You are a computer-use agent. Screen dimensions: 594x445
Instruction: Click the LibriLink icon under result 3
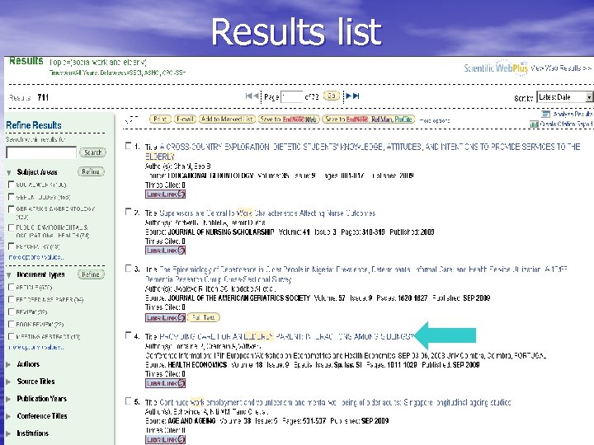[165, 317]
